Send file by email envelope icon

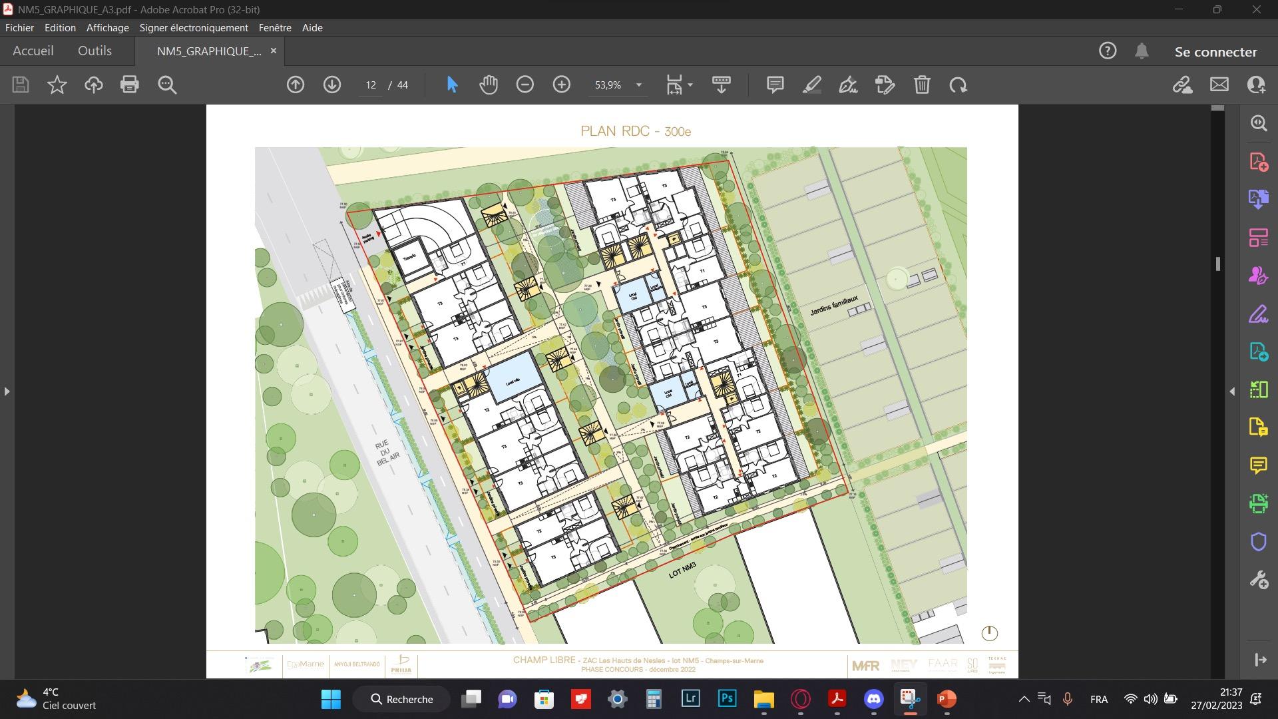[1219, 85]
